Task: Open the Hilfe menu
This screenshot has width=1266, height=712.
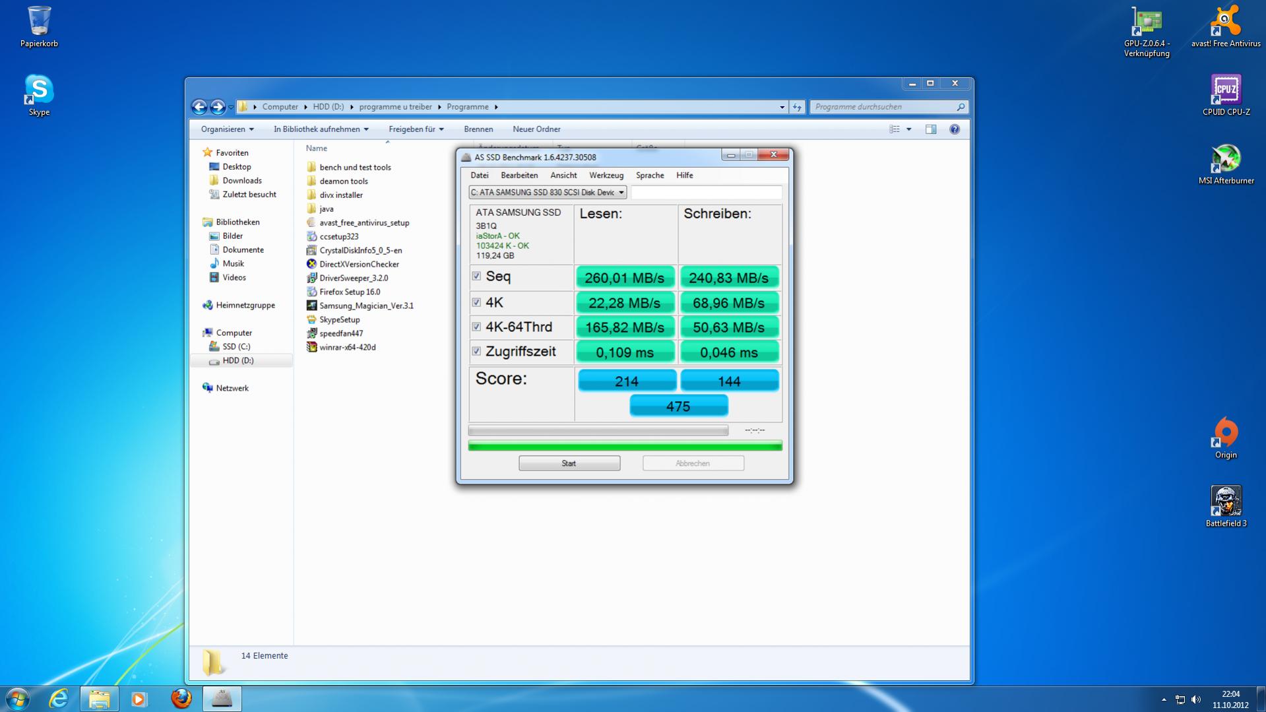Action: [685, 176]
